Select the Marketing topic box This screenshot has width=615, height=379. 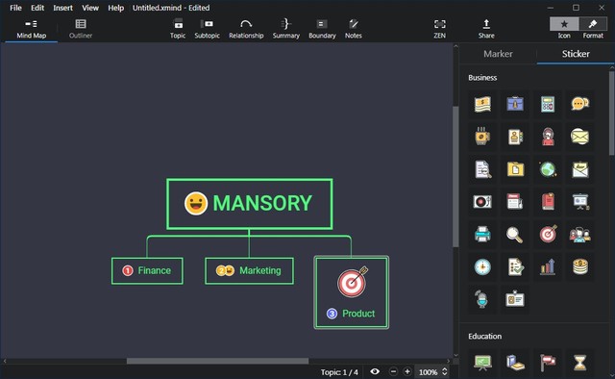coord(249,270)
